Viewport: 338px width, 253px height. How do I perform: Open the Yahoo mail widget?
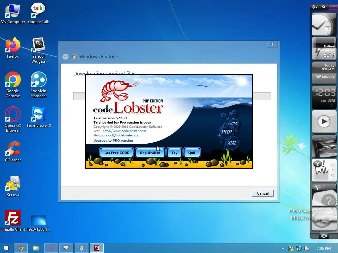pos(324,195)
